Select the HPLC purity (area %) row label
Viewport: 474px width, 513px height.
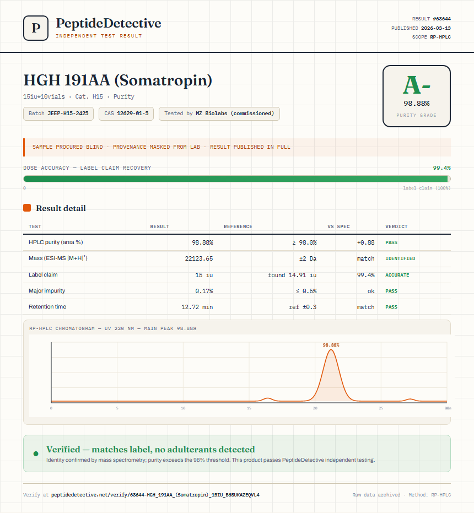[56, 242]
